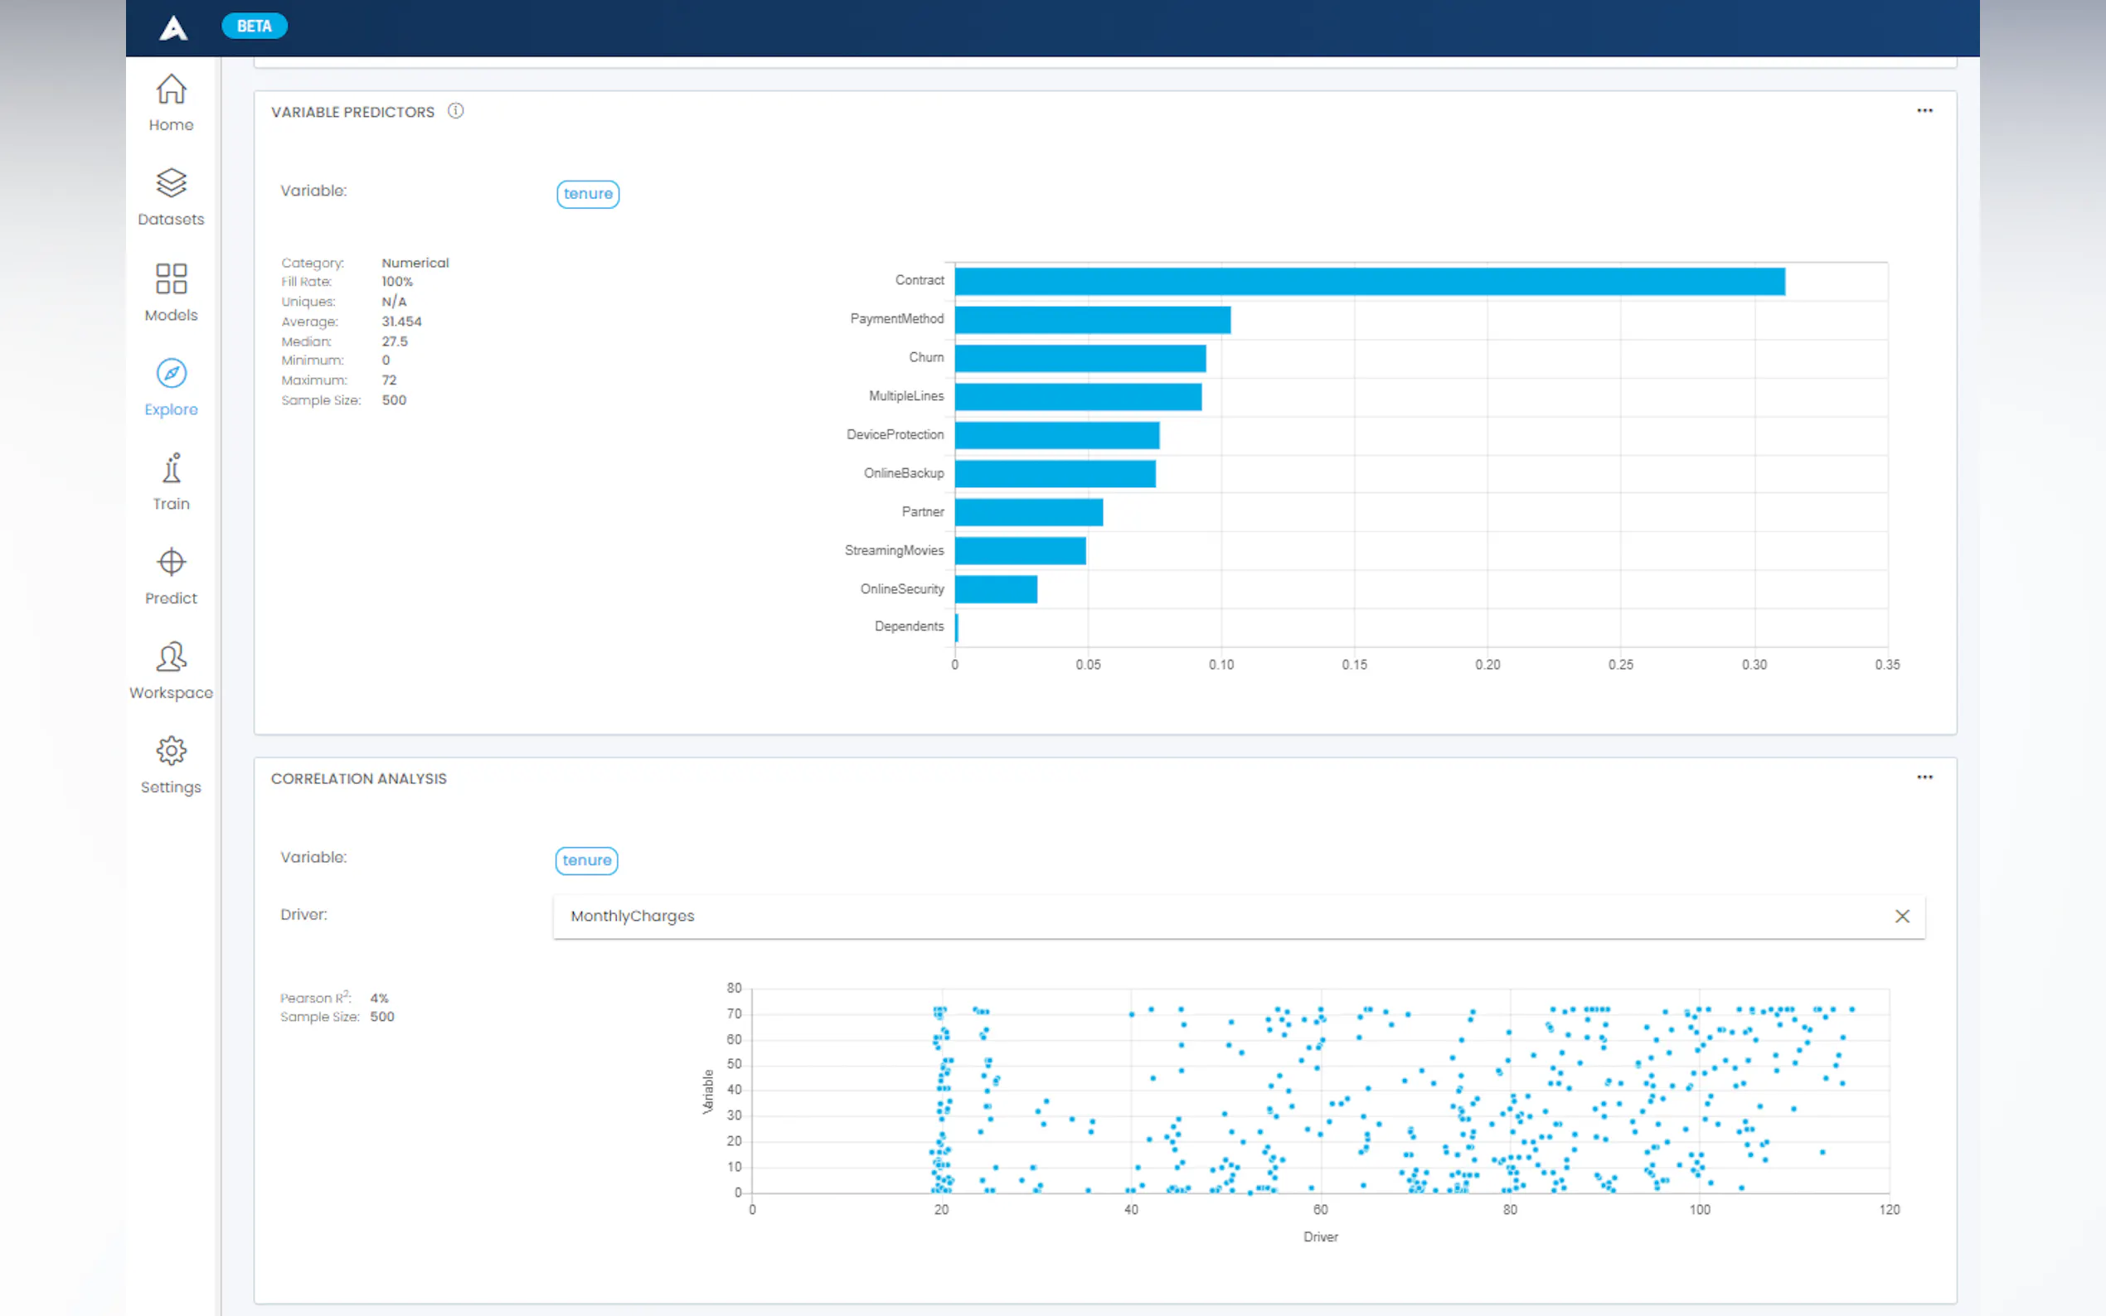The height and width of the screenshot is (1316, 2106).
Task: Click the Churn bar in chart
Action: (1080, 358)
